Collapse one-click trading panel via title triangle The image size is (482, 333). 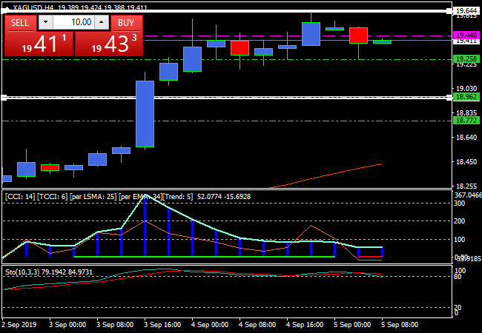[x=7, y=7]
